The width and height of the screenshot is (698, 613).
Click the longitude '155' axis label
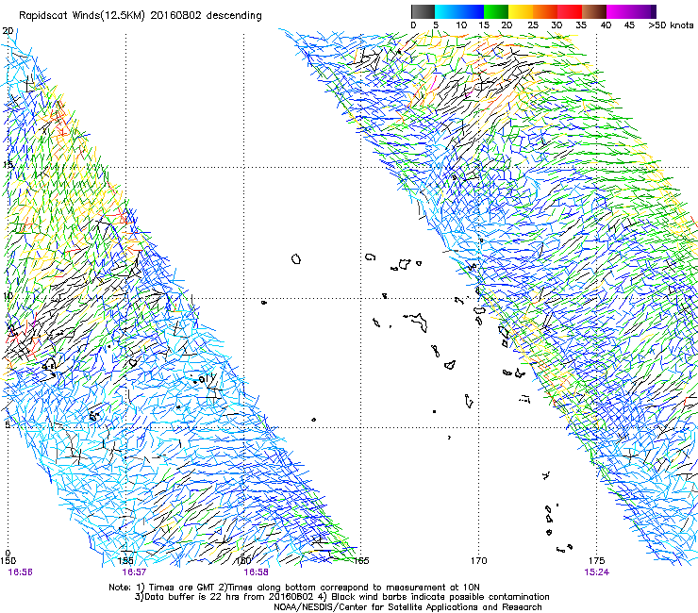pyautogui.click(x=126, y=561)
